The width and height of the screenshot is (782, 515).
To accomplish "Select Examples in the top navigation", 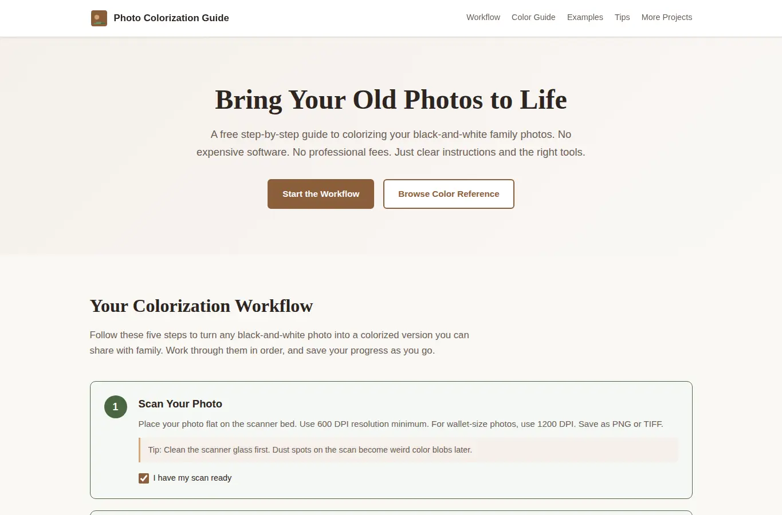I will point(585,17).
